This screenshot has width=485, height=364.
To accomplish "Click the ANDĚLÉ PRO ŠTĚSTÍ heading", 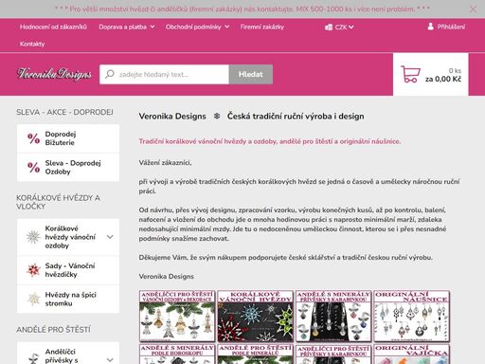I will (x=53, y=330).
